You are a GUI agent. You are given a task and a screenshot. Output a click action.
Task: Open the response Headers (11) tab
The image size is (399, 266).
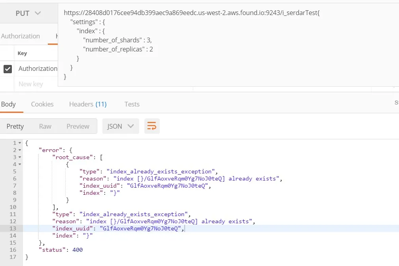pyautogui.click(x=88, y=104)
